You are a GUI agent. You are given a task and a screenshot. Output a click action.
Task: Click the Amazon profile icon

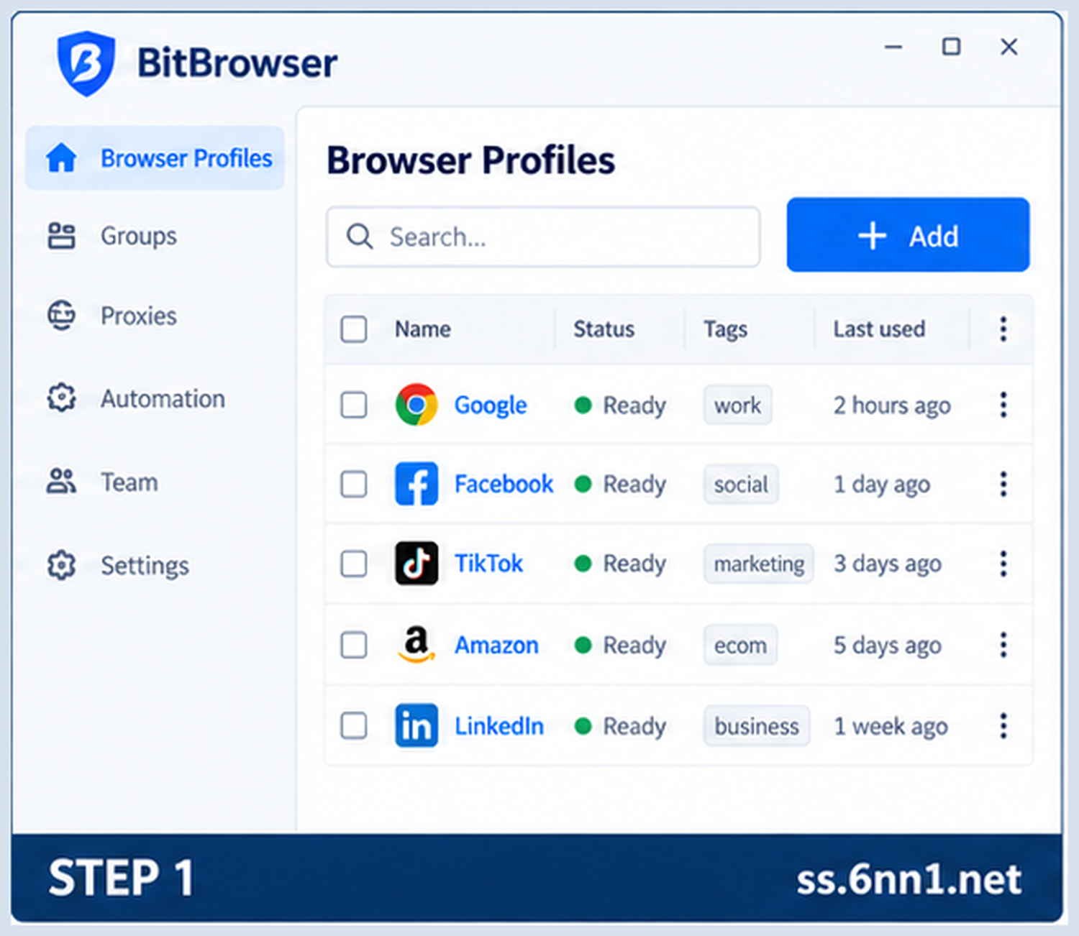[x=416, y=644]
